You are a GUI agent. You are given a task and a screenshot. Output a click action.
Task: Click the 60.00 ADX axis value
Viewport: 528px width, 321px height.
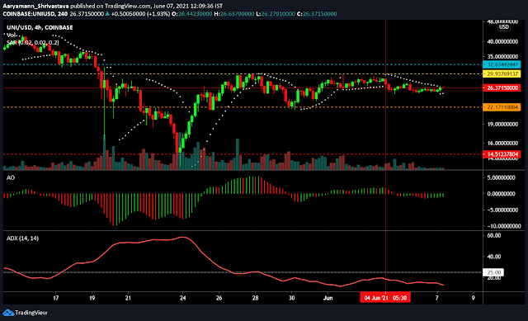[494, 235]
